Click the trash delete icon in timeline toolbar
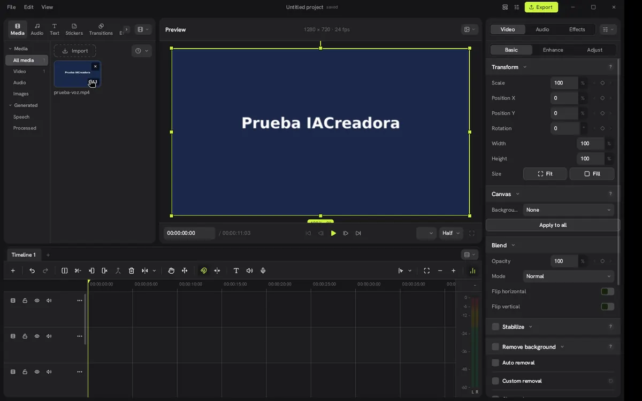This screenshot has width=642, height=401. pos(132,271)
